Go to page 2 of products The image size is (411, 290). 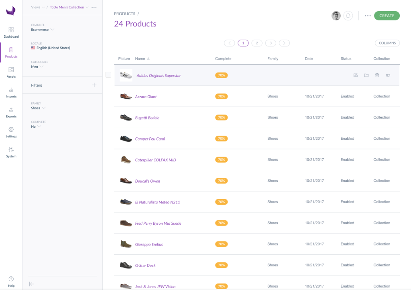pos(257,43)
